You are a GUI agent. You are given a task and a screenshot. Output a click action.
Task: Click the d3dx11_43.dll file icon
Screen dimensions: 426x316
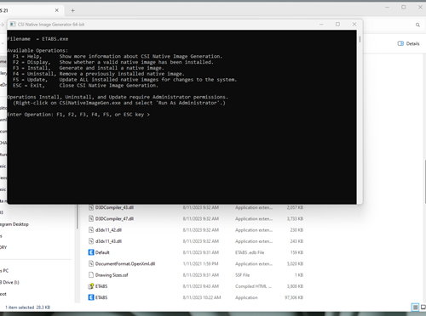tap(91, 241)
